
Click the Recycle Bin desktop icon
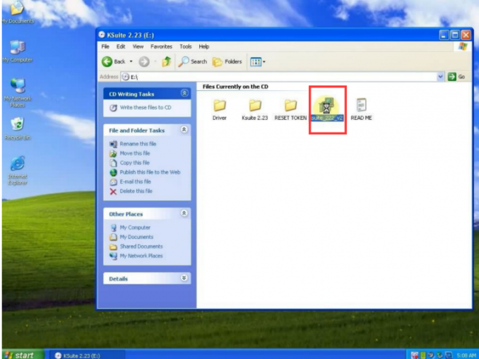click(x=17, y=124)
